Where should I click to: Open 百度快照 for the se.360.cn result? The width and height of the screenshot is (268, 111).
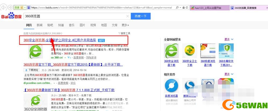point(79,58)
